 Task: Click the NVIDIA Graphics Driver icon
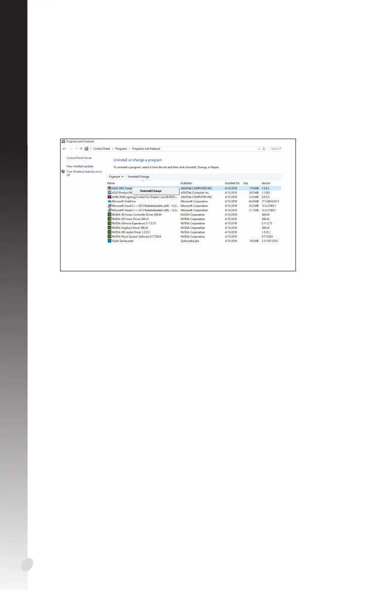coord(109,228)
